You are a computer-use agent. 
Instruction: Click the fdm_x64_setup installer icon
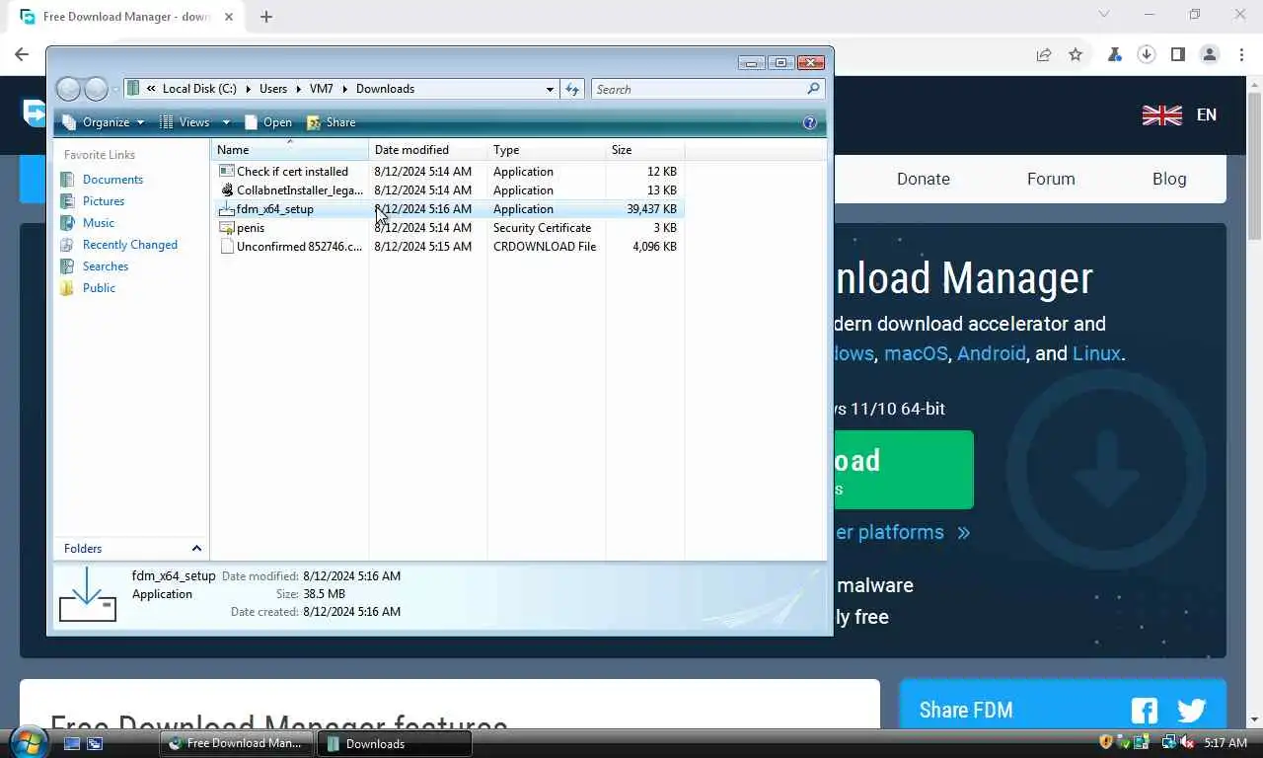coord(227,209)
